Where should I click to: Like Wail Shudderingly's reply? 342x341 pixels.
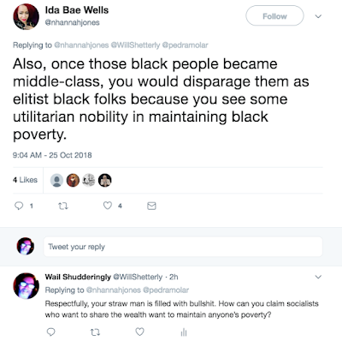[x=139, y=332]
